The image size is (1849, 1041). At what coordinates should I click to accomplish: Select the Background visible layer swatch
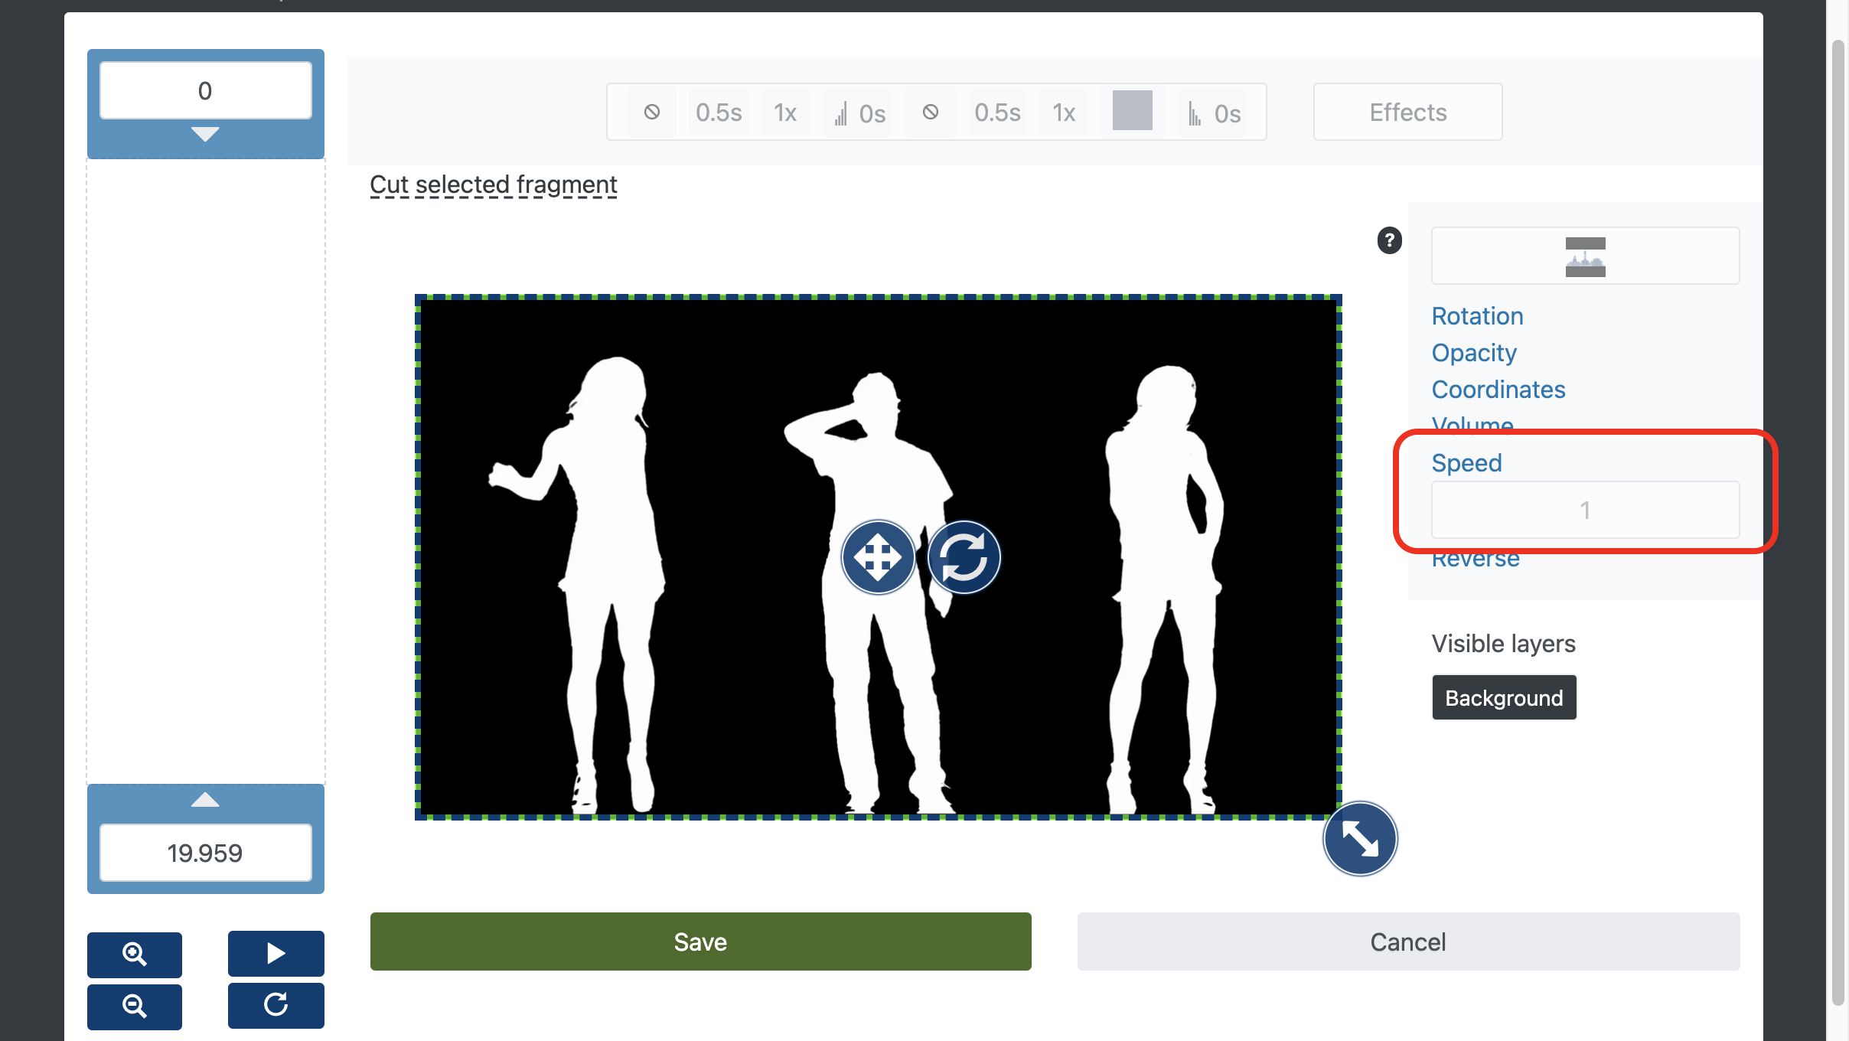coord(1504,696)
